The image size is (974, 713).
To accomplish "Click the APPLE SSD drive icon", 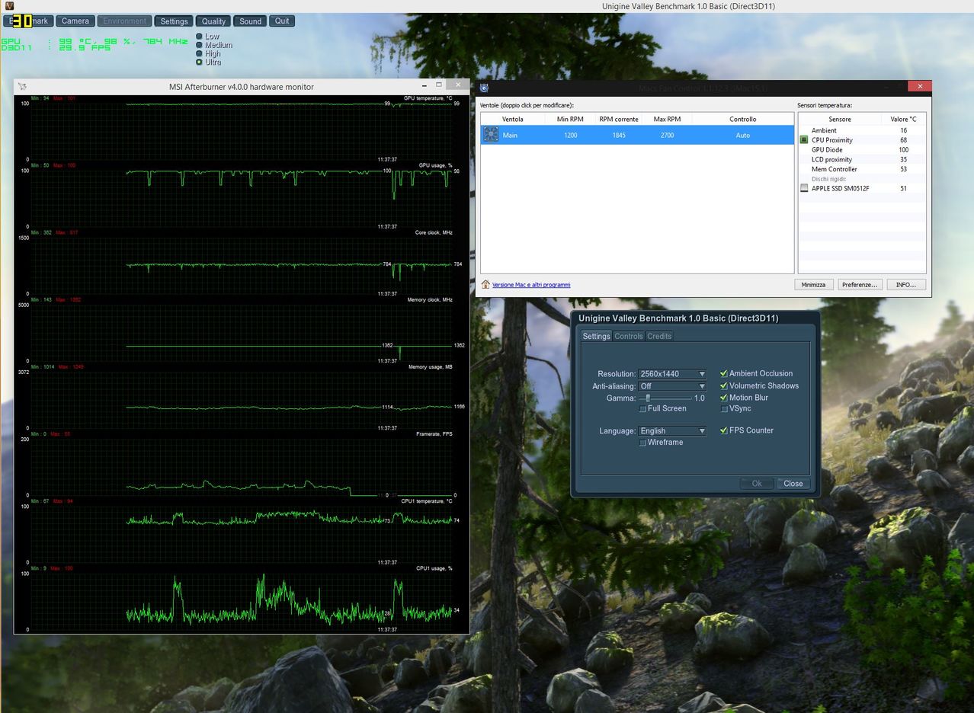I will pos(804,188).
